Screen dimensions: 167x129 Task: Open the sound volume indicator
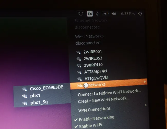tap(114, 14)
